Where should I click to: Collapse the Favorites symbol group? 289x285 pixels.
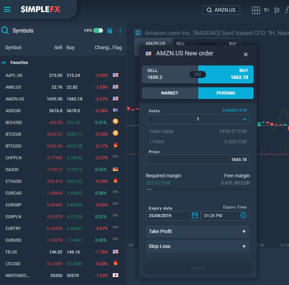(4, 63)
